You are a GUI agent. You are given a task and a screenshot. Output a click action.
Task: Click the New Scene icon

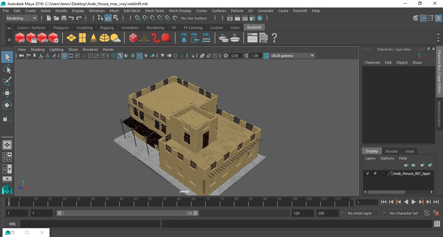click(x=49, y=18)
